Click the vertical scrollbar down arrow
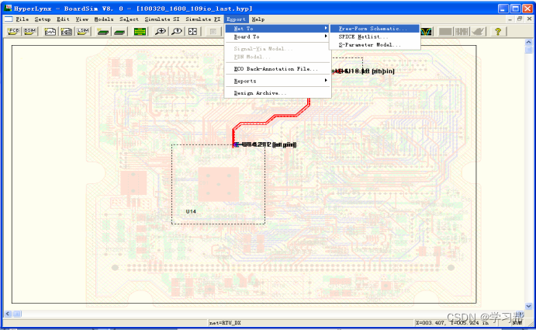 (528, 306)
